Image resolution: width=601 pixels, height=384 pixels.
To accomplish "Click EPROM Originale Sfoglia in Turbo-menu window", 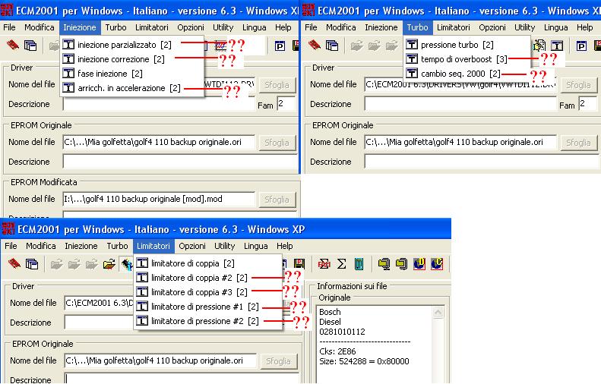I will [578, 143].
